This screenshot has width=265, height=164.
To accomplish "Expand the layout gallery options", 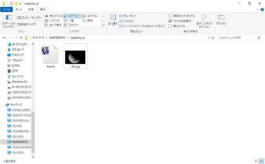I will pos(103,25).
